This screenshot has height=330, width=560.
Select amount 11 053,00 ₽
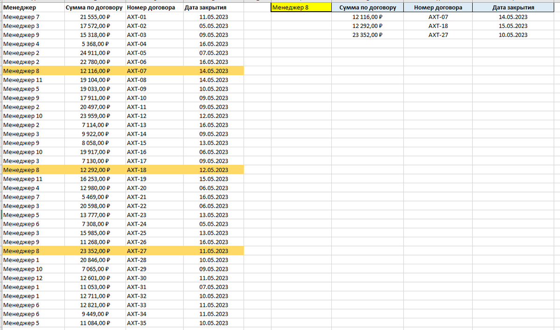click(95, 287)
